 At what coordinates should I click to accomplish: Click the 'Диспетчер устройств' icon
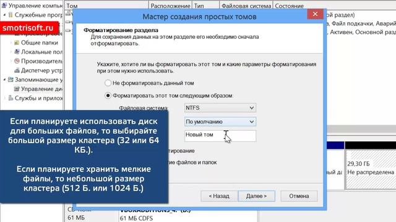point(17,70)
